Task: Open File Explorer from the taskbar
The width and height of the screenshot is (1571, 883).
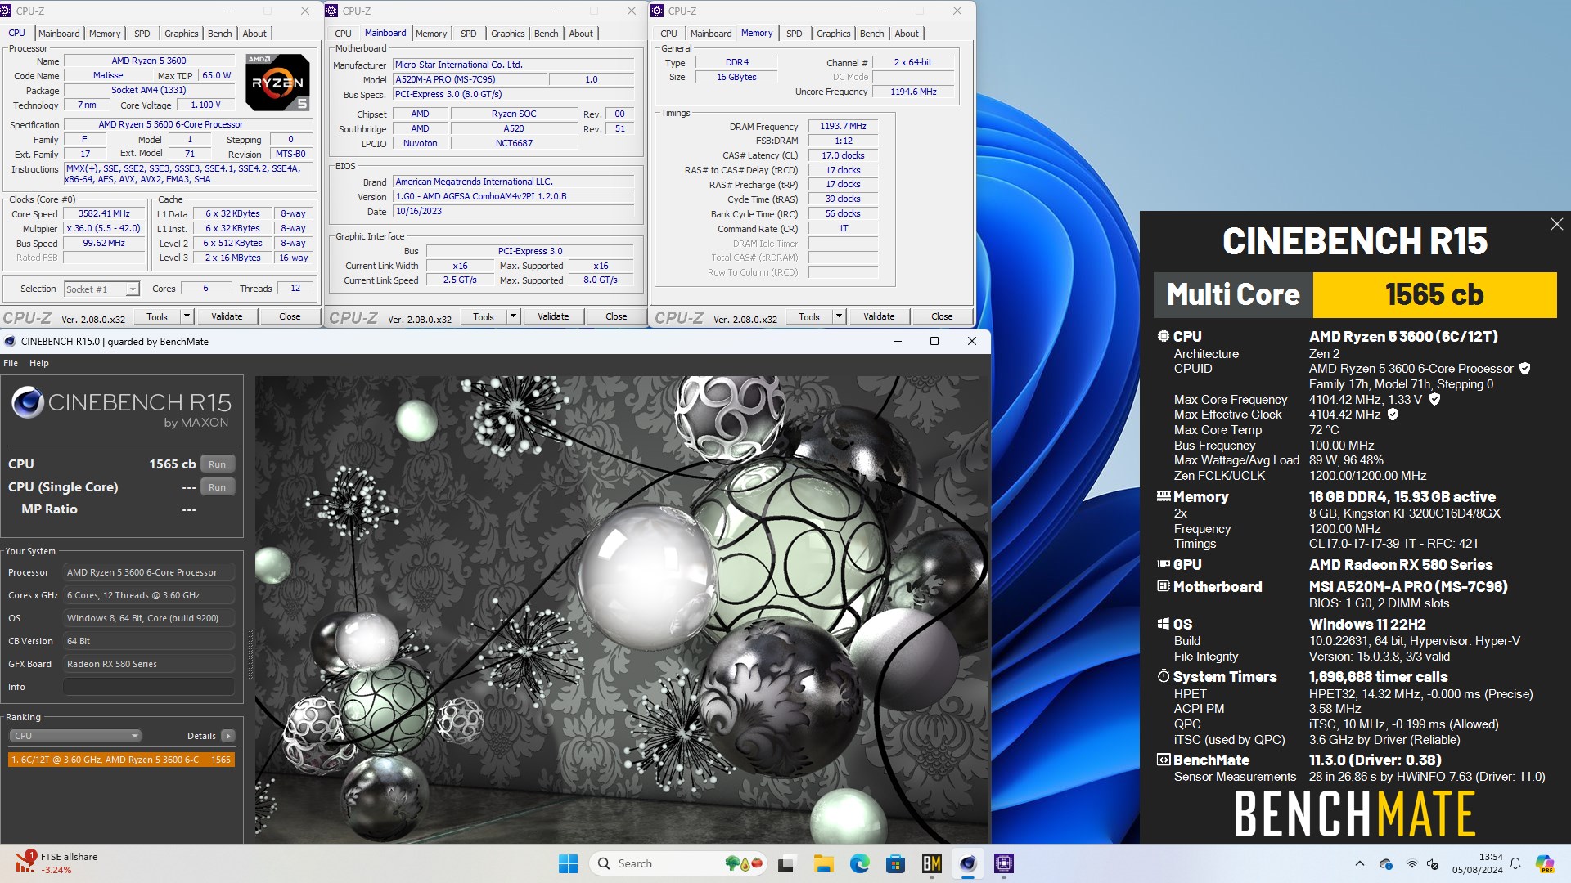Action: click(x=823, y=863)
